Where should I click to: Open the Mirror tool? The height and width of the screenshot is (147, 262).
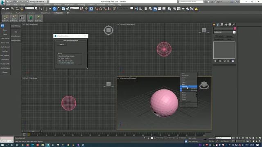pyautogui.click(x=136, y=9)
